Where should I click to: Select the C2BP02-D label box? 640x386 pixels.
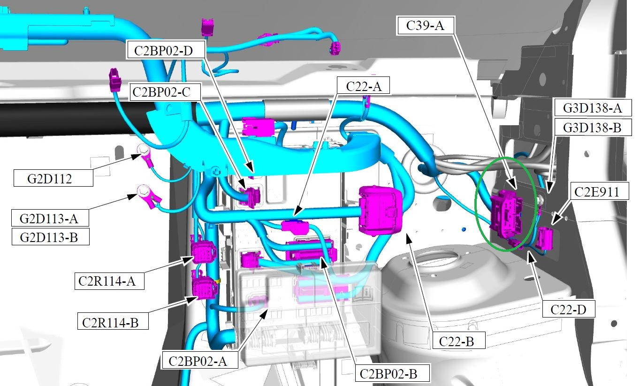(x=166, y=50)
